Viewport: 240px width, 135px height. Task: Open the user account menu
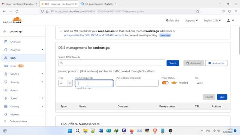point(230,20)
